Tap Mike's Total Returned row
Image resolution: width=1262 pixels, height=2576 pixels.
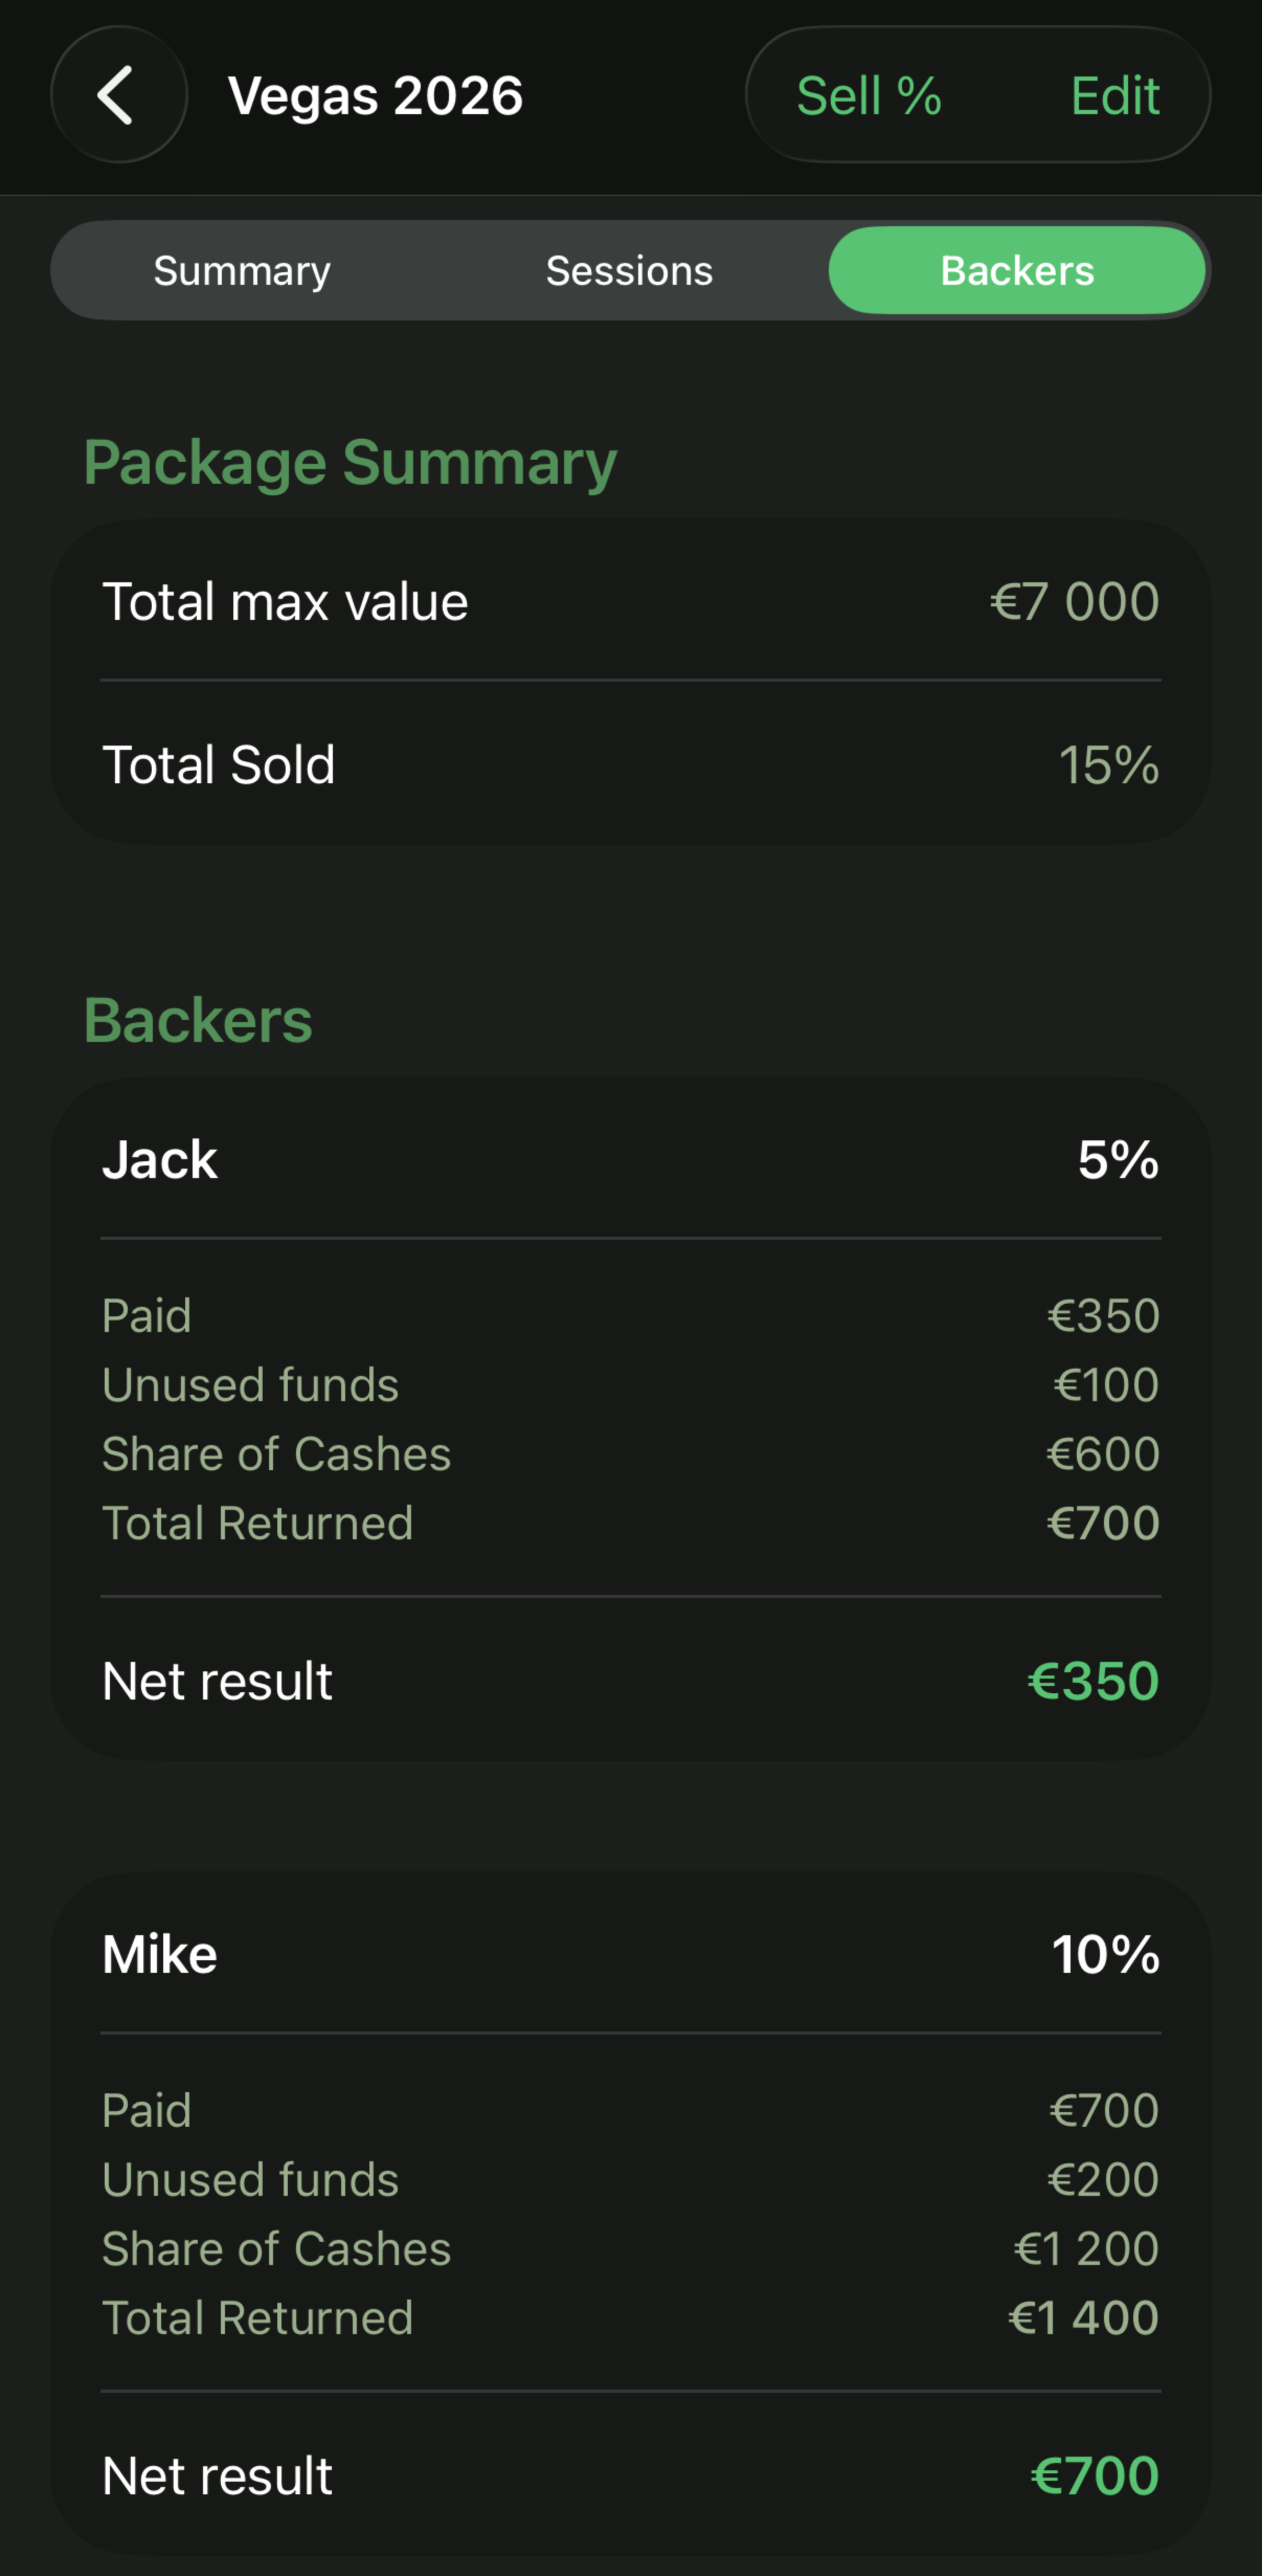630,2318
